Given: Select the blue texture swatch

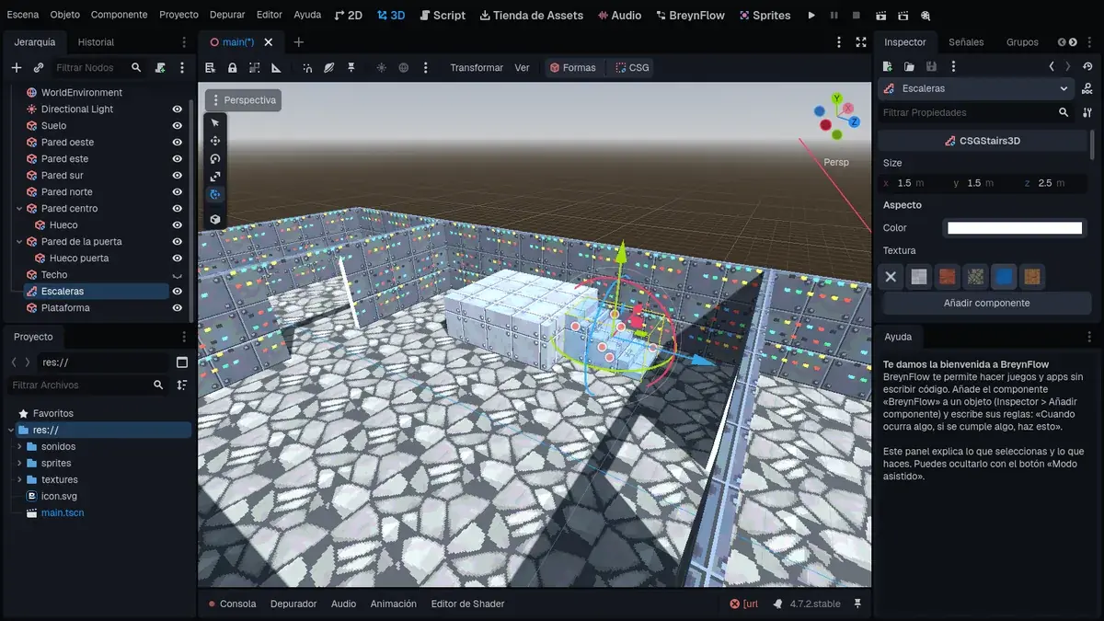Looking at the screenshot, I should pyautogui.click(x=1005, y=276).
